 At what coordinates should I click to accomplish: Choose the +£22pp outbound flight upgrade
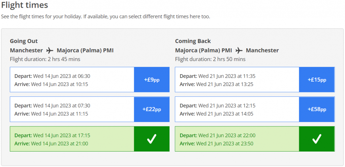point(152,109)
